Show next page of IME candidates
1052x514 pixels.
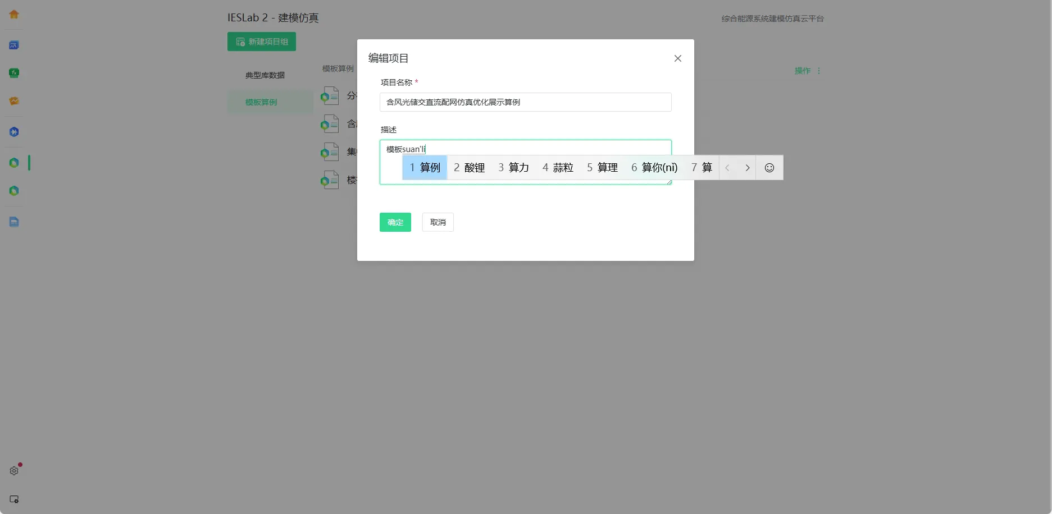click(747, 168)
